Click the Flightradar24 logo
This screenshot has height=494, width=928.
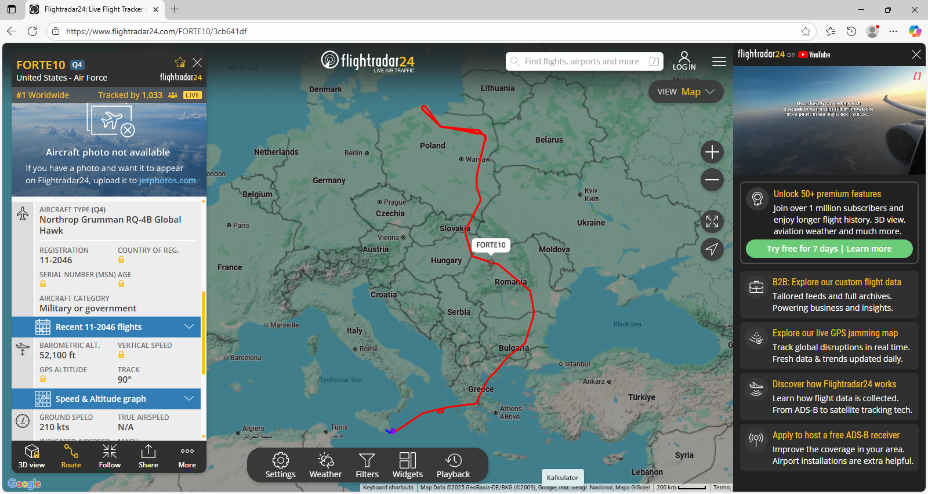[368, 61]
